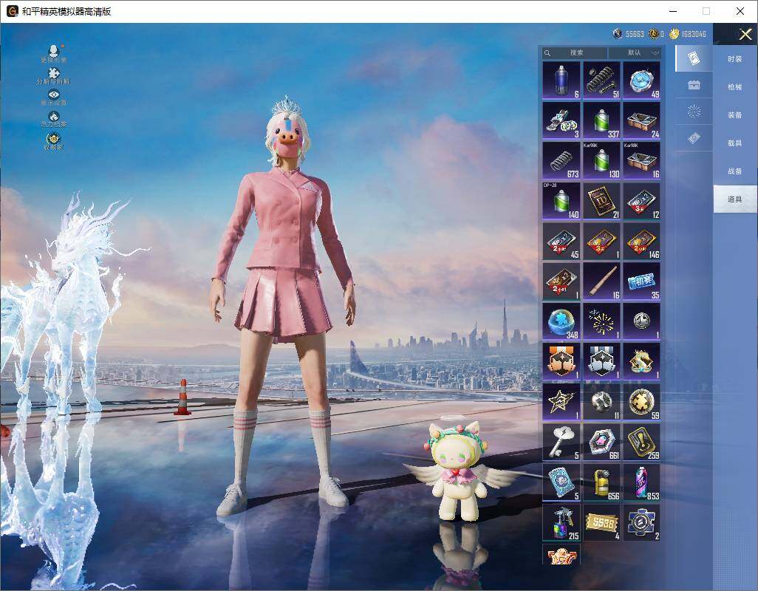
Task: Switch to the 时装 tab
Action: [735, 59]
